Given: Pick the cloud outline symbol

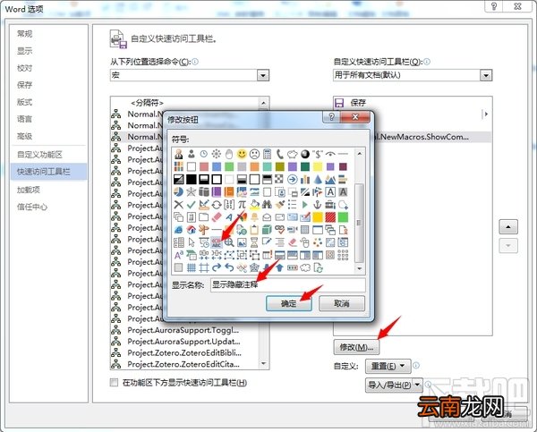Looking at the screenshot, I should [x=305, y=267].
